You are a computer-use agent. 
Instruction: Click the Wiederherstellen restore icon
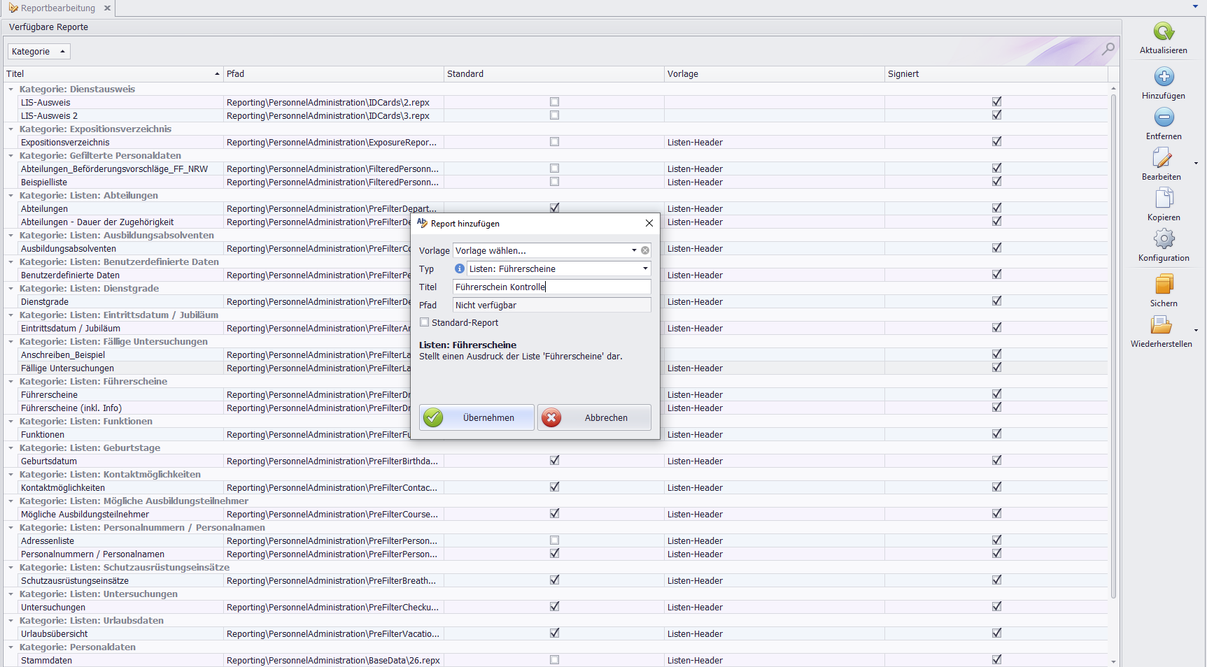tap(1161, 325)
